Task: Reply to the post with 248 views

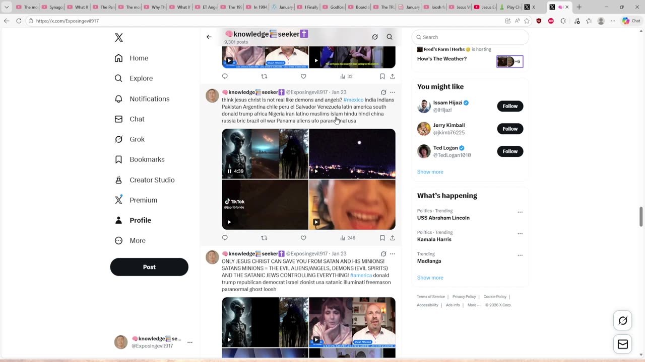Action: click(225, 238)
